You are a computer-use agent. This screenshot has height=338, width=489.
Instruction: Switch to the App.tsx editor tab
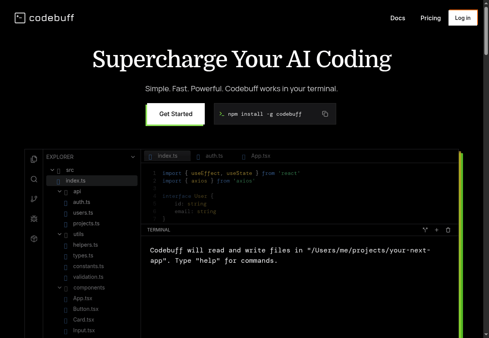click(260, 156)
